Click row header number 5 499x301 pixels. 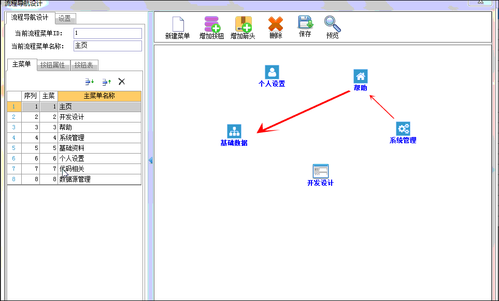click(14, 148)
